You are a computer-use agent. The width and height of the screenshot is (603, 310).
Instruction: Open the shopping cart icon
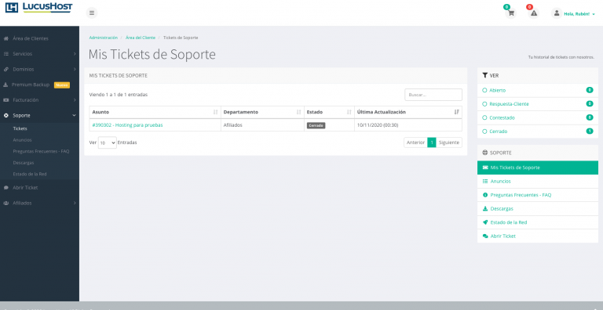pyautogui.click(x=510, y=13)
